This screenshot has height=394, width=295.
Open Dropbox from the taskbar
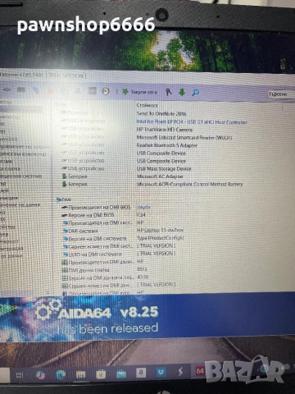click(x=161, y=372)
